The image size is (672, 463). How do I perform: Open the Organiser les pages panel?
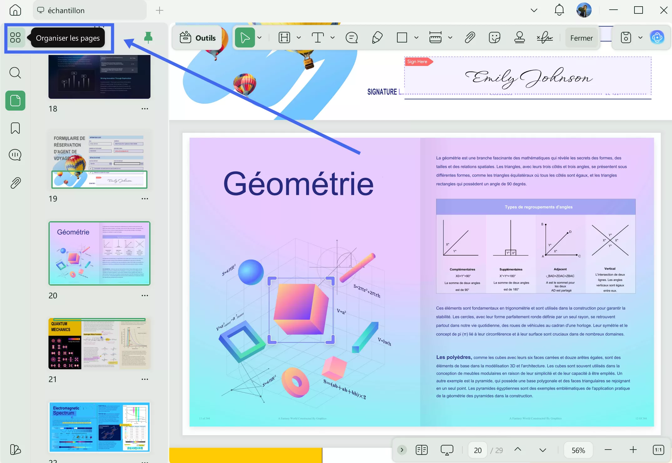[16, 37]
